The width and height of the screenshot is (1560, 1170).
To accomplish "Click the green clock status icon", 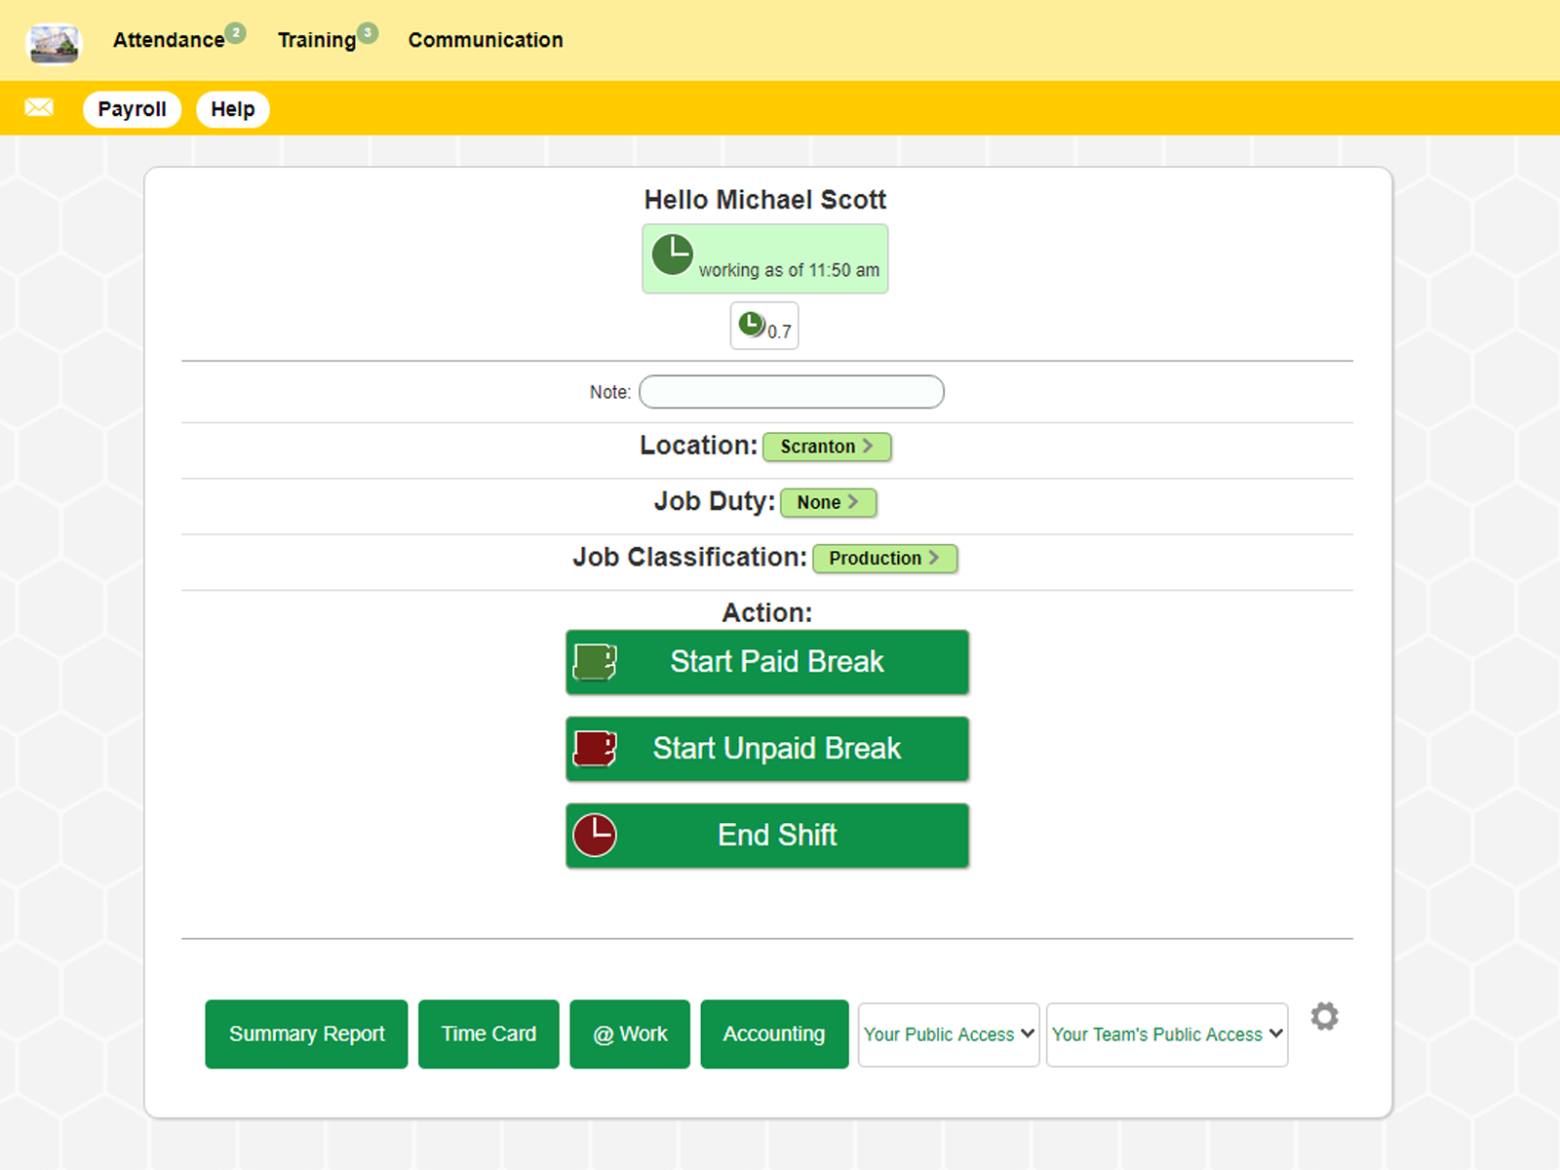I will pyautogui.click(x=672, y=254).
